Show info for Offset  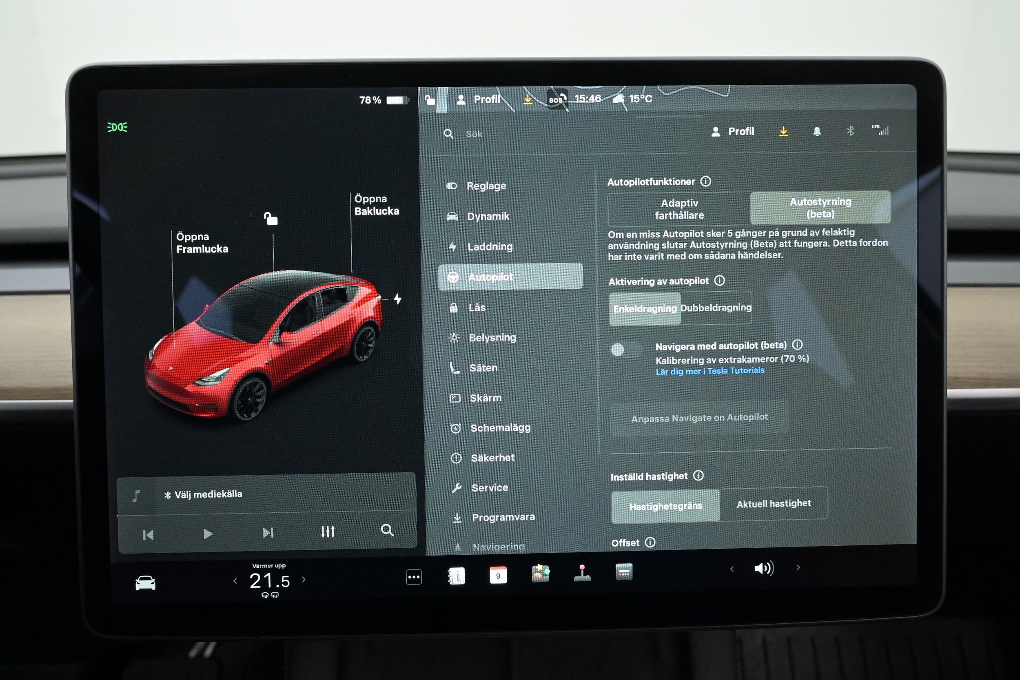click(650, 542)
